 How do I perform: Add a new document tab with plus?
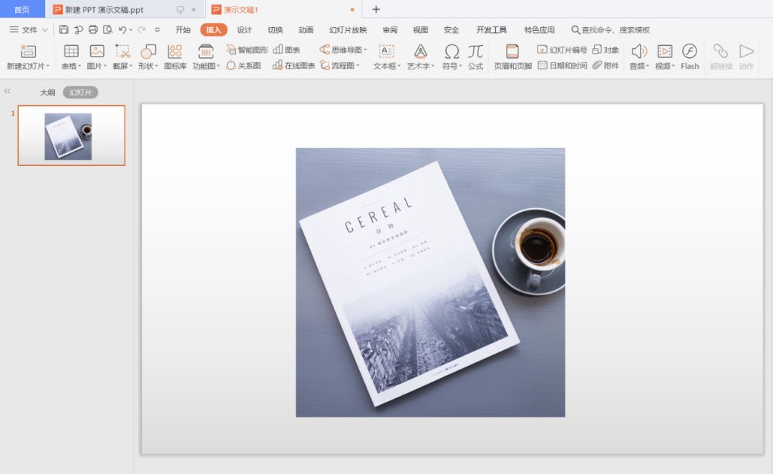pyautogui.click(x=376, y=9)
